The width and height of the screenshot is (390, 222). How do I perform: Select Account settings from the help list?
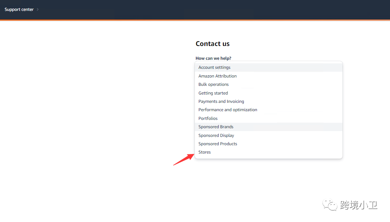pos(268,68)
